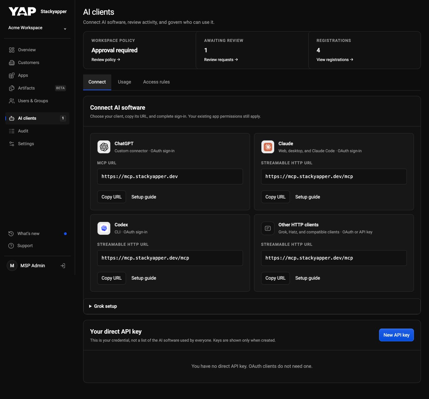429x399 pixels.
Task: Click the BETA badge next to Artifacts
Action: (x=60, y=88)
